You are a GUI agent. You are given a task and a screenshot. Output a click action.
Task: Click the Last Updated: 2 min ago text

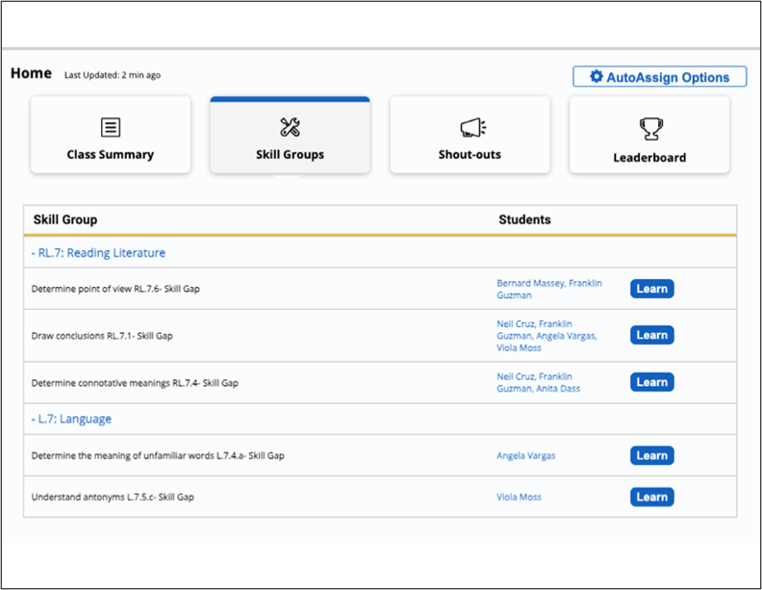click(x=113, y=75)
